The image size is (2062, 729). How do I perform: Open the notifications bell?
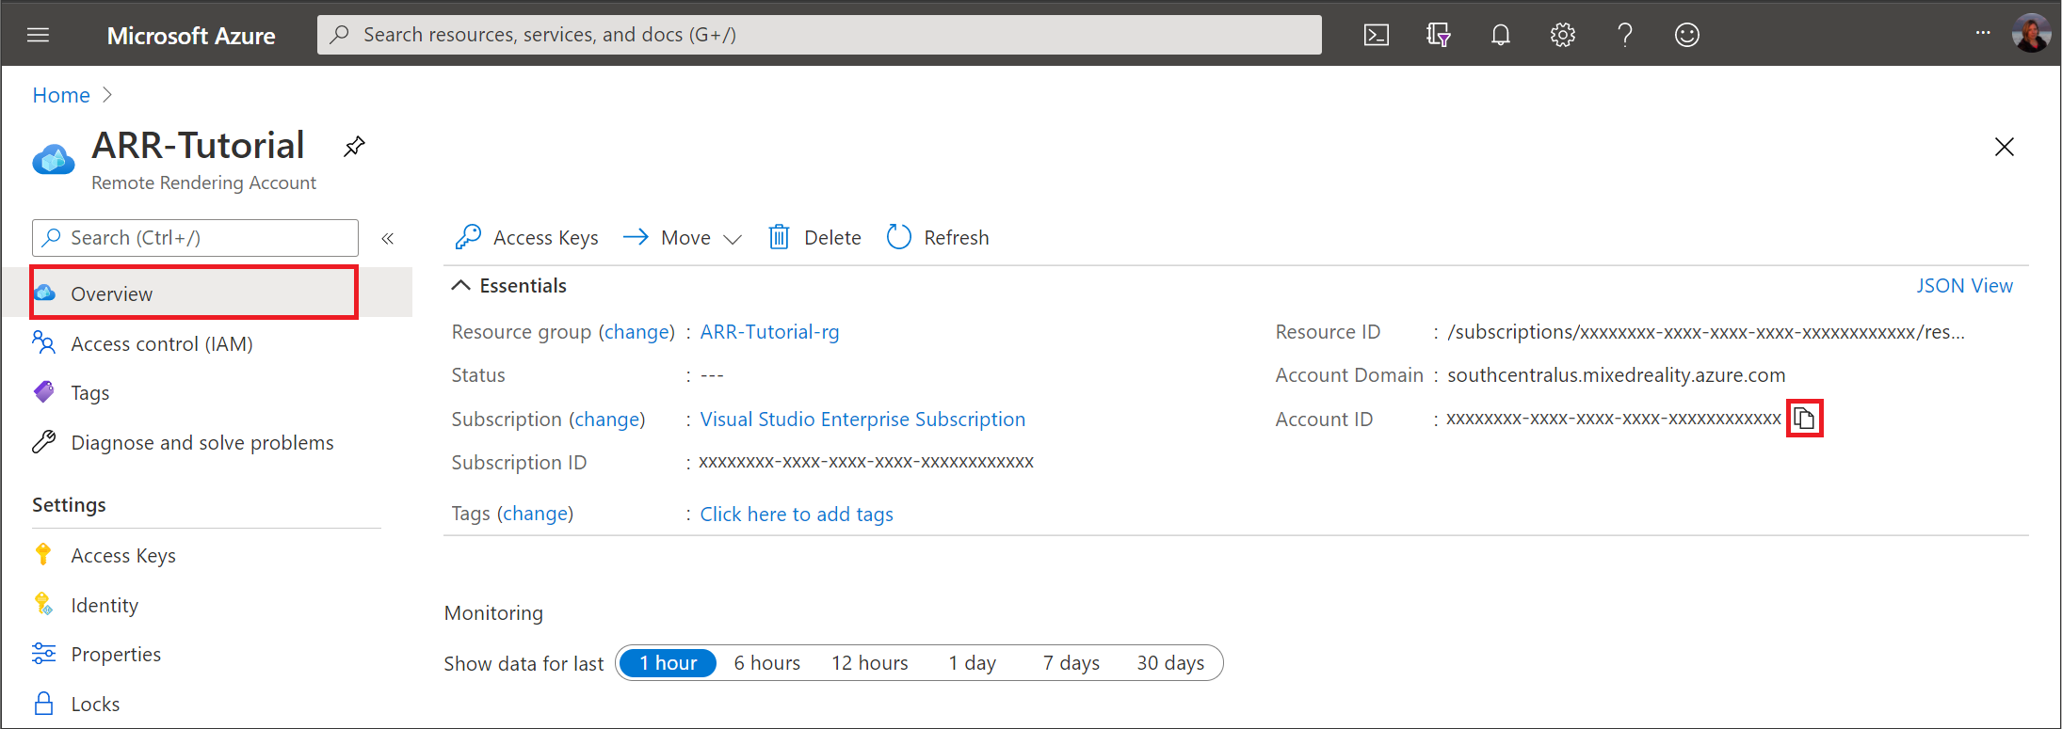[x=1500, y=35]
